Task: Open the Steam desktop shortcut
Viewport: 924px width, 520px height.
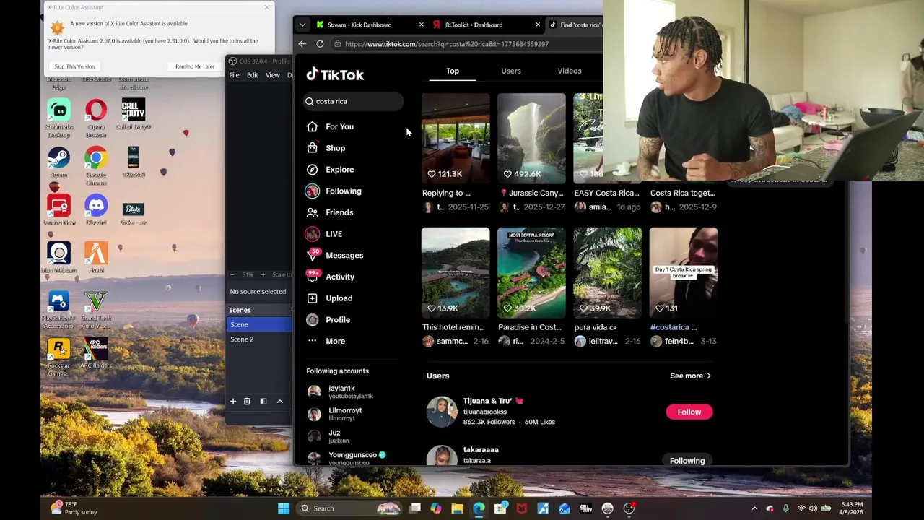Action: 59,162
